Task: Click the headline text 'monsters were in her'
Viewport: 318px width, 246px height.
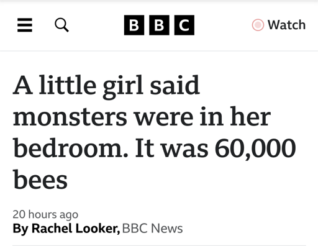Action: point(142,116)
